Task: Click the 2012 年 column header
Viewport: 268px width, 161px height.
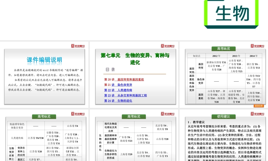Action: (216, 56)
